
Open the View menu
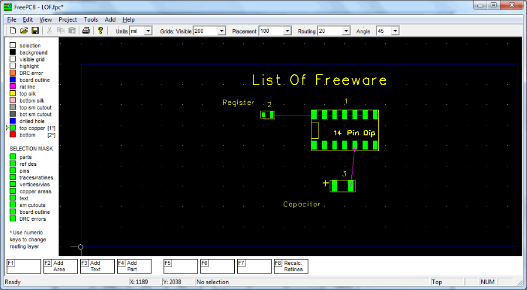click(46, 19)
